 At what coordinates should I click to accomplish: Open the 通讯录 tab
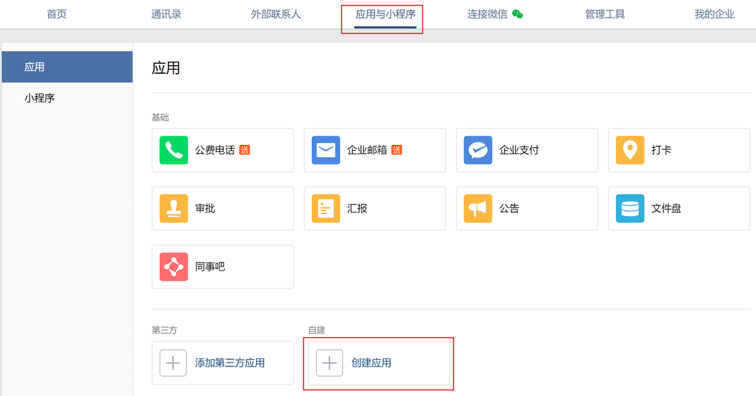pyautogui.click(x=166, y=14)
